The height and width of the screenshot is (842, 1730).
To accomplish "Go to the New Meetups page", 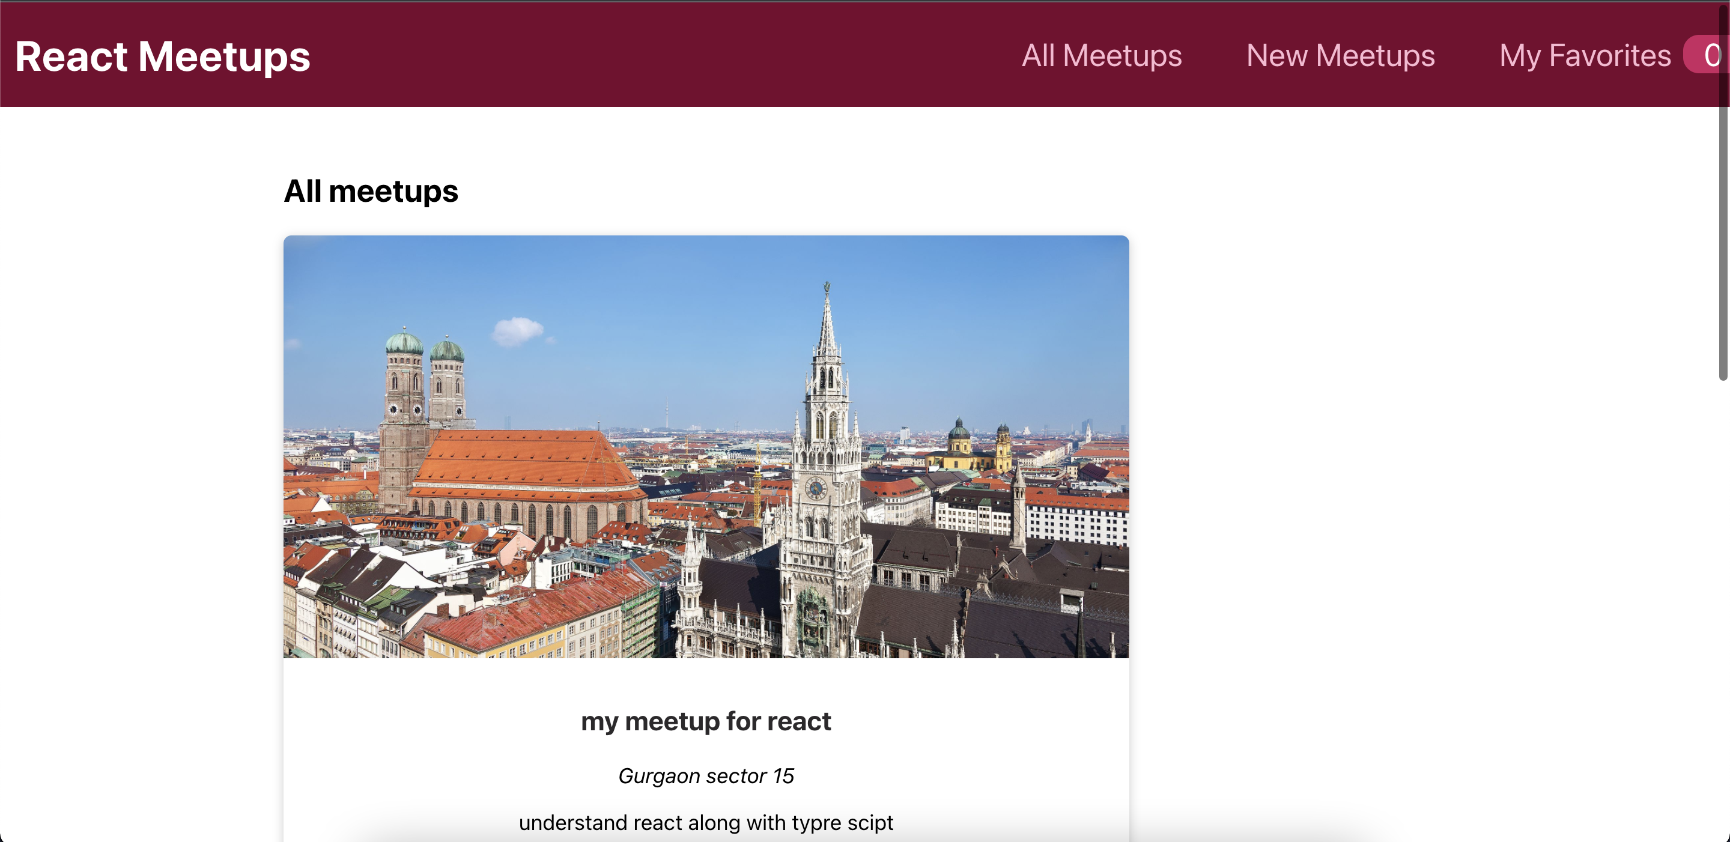I will (x=1341, y=56).
